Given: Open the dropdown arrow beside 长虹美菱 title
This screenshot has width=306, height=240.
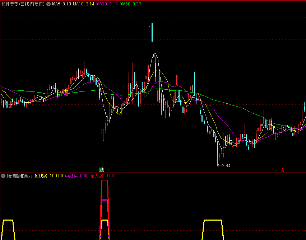Looking at the screenshot, I should (48, 4).
